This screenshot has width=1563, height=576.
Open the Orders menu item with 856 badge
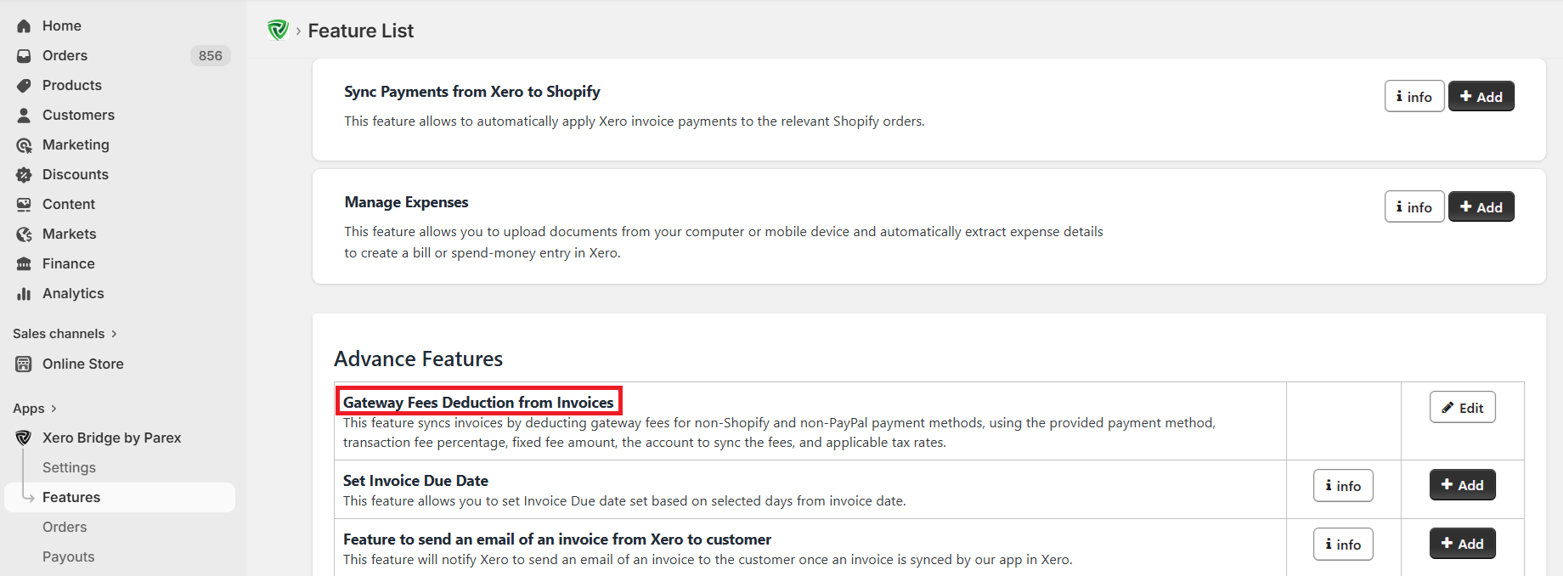click(65, 56)
